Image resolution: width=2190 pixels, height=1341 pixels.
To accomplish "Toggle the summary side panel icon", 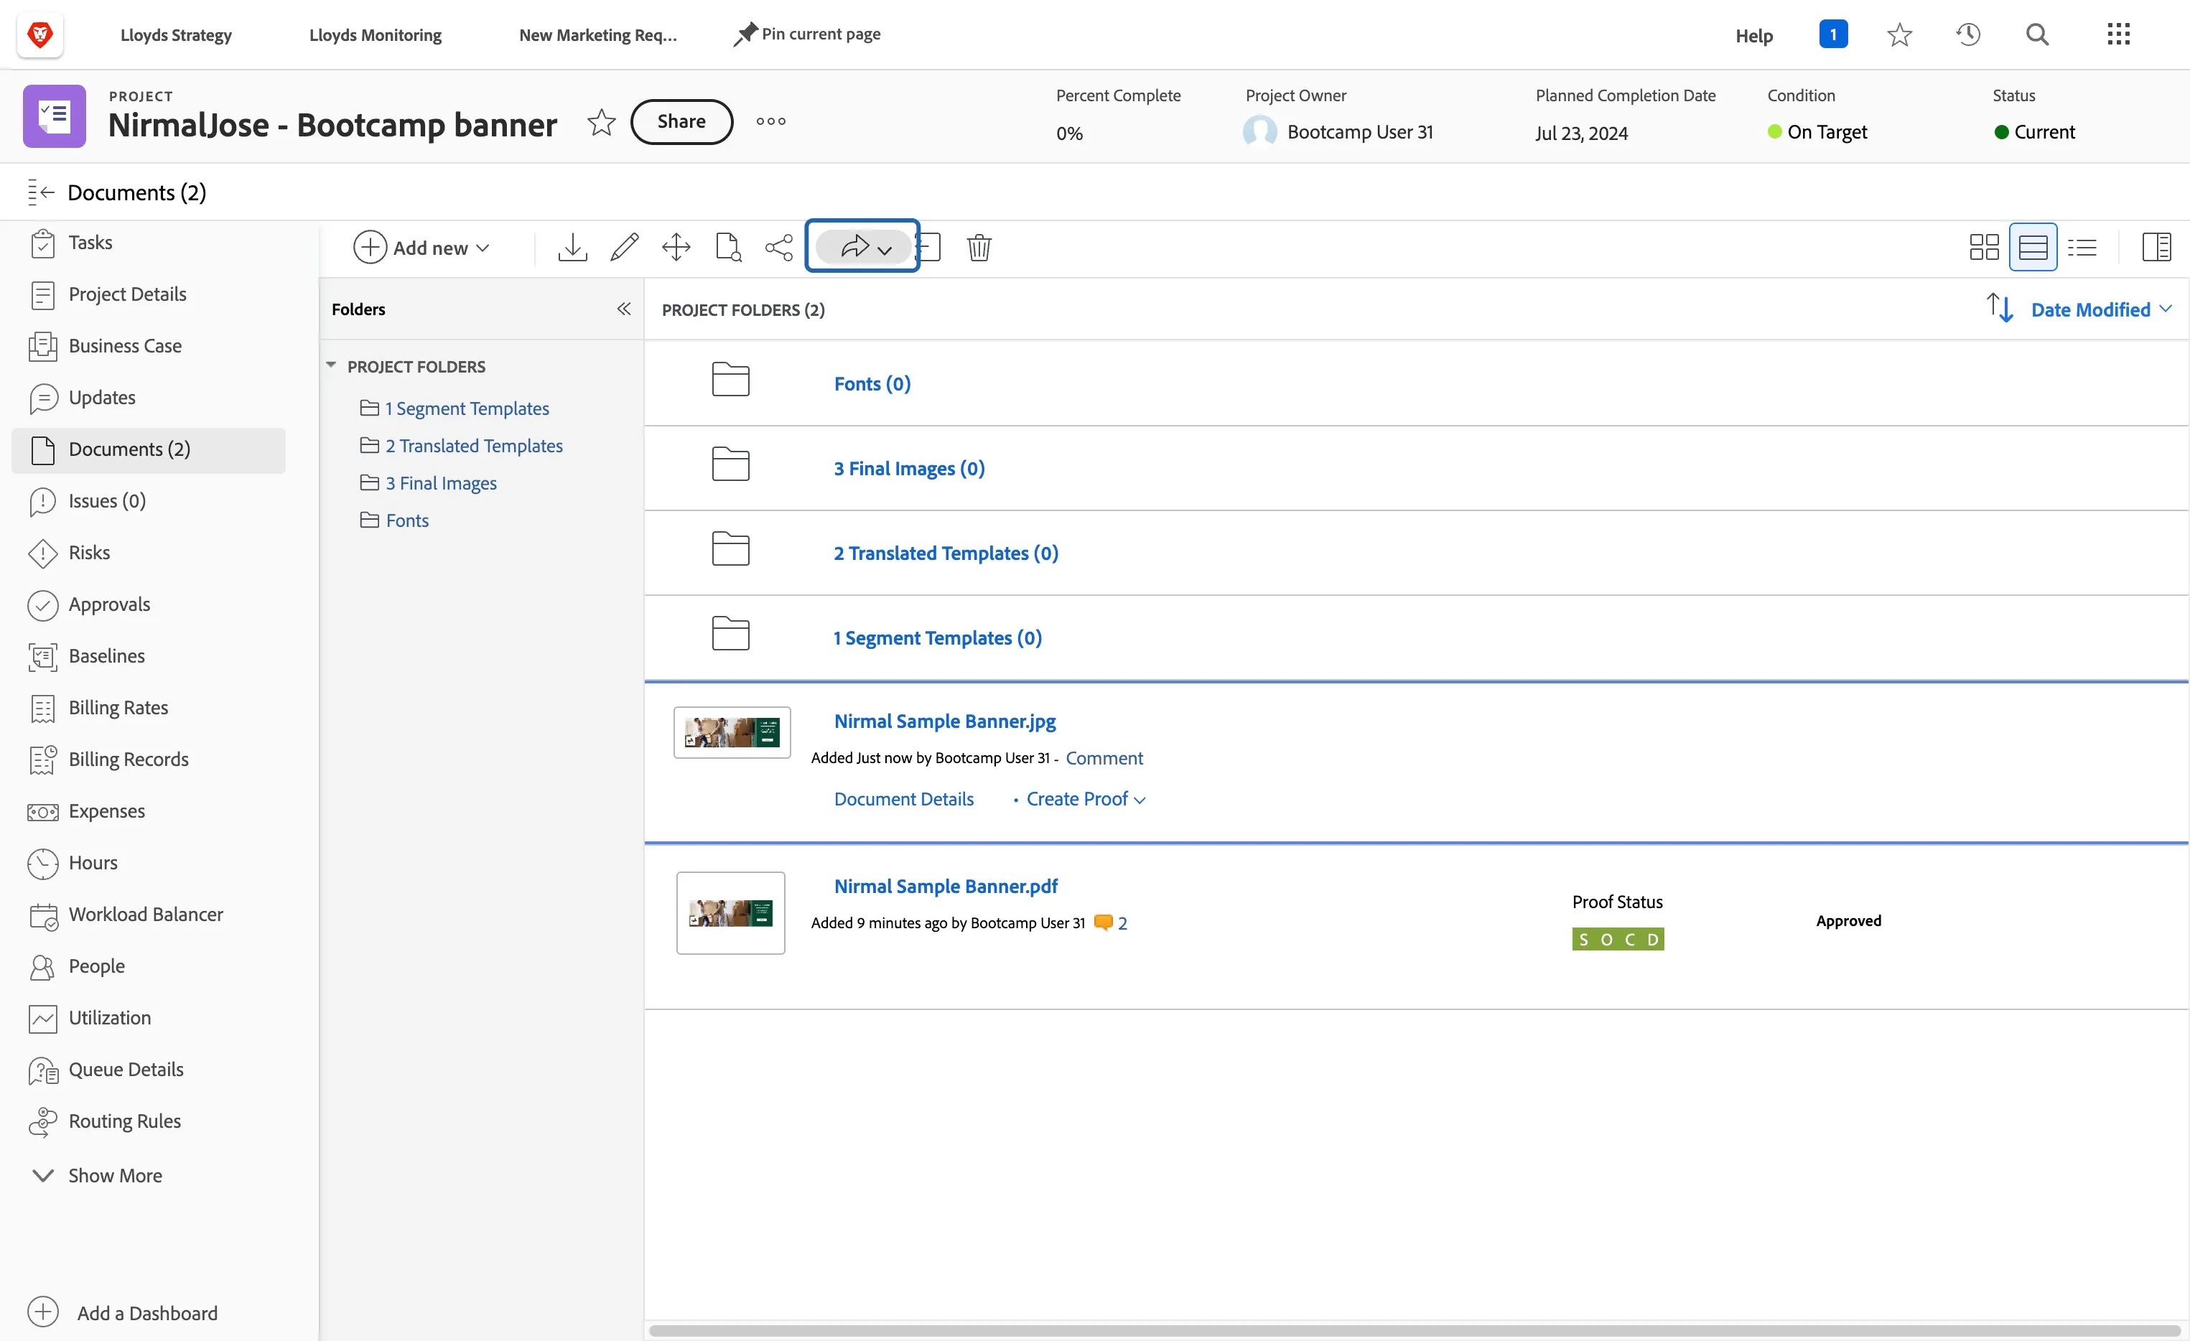I will coord(2156,247).
